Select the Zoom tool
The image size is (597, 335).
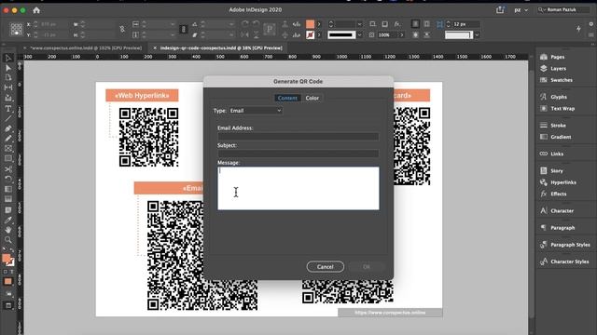pos(8,240)
